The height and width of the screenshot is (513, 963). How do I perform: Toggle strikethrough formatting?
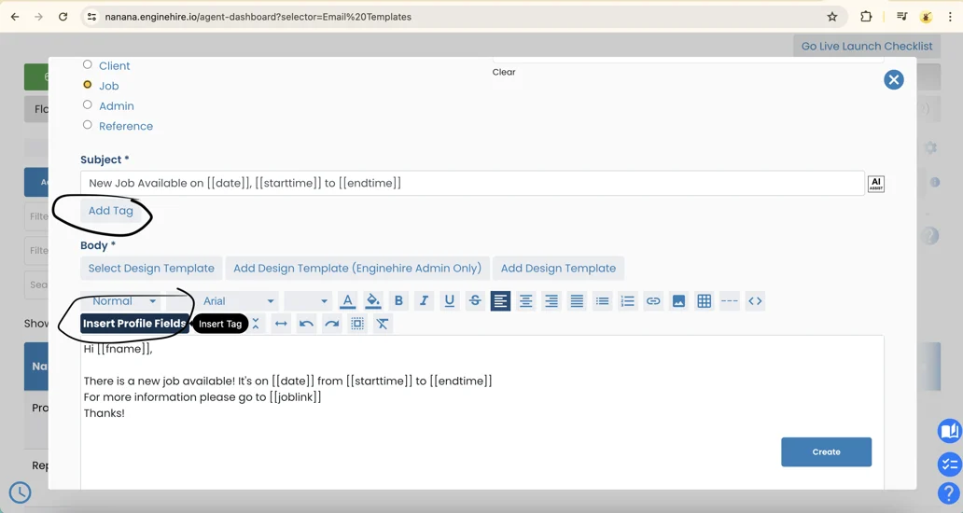click(x=475, y=300)
